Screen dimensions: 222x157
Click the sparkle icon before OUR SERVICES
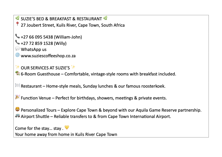coord(17,67)
